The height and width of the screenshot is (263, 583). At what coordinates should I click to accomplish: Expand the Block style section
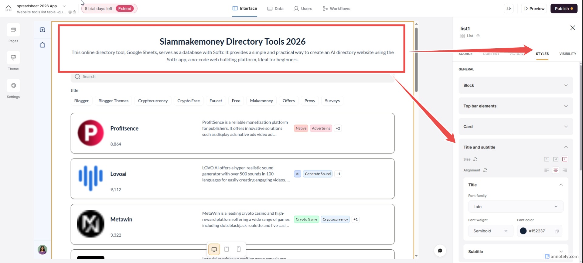516,85
